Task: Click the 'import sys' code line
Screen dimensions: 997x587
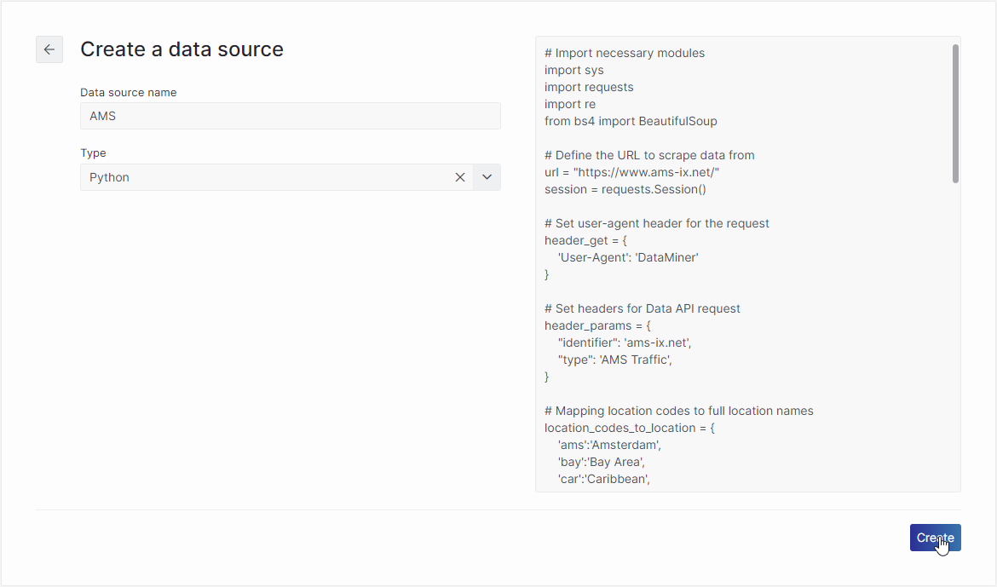Action: click(x=574, y=70)
